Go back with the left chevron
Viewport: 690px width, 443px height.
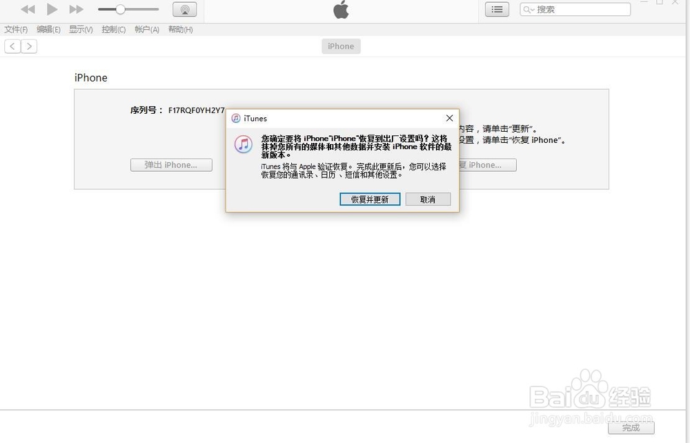click(12, 46)
